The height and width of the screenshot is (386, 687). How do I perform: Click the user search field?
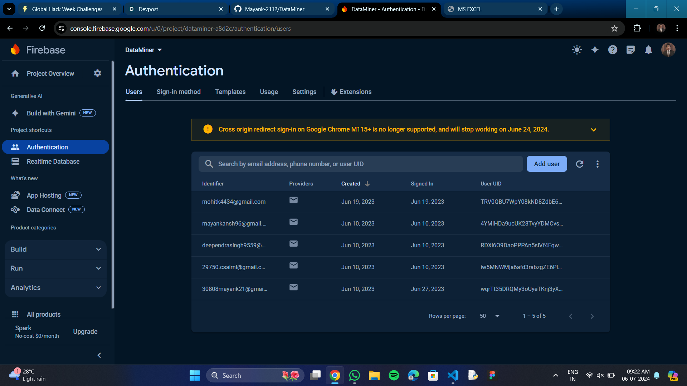(x=361, y=164)
